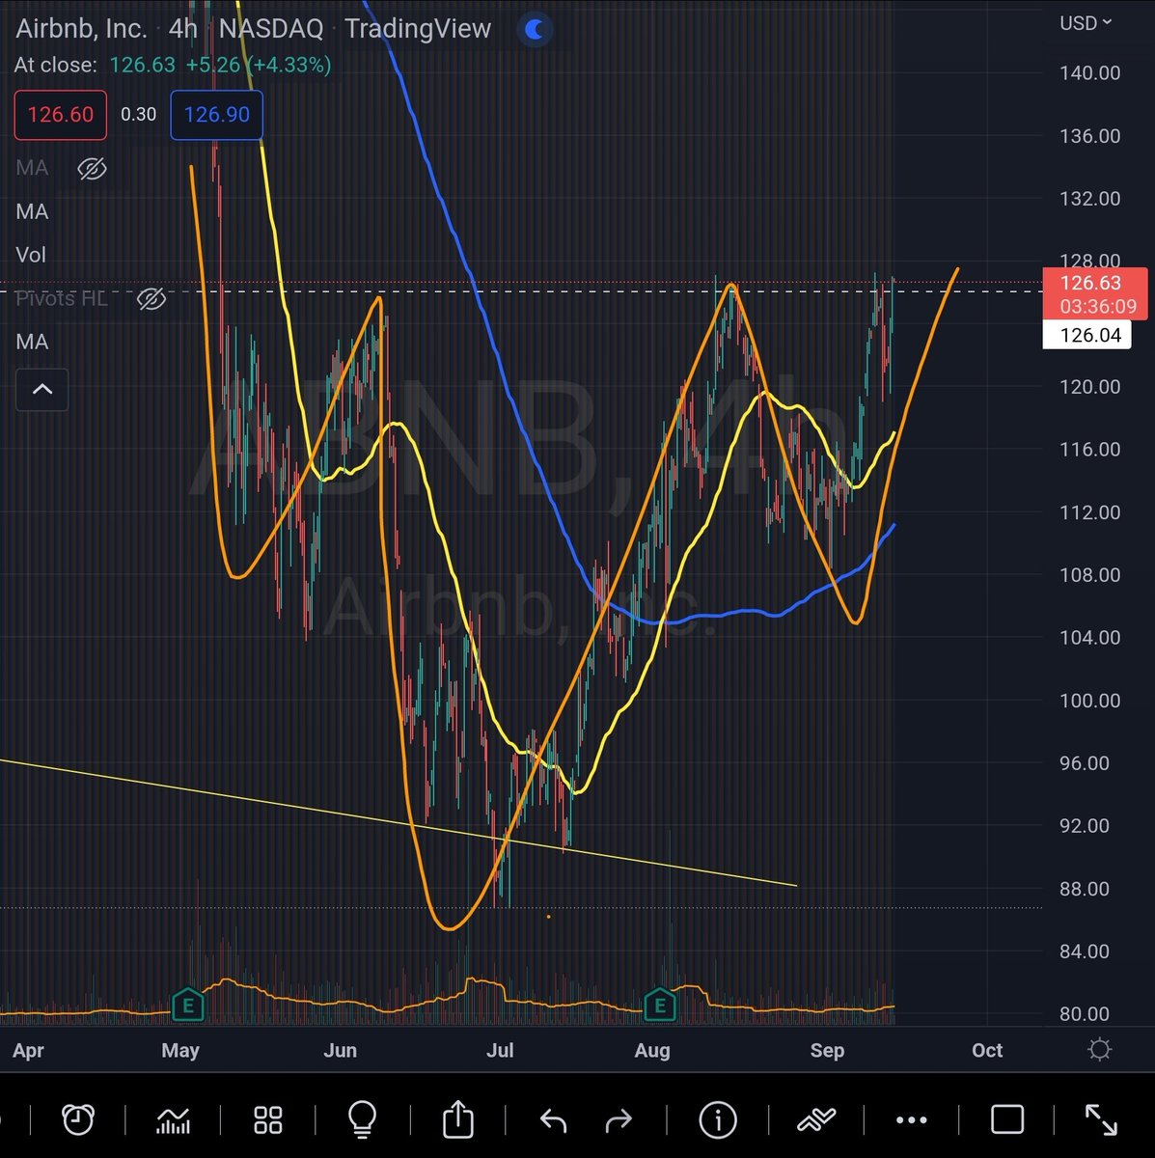This screenshot has width=1155, height=1158.
Task: Toggle dark mode moon icon
Action: [534, 30]
